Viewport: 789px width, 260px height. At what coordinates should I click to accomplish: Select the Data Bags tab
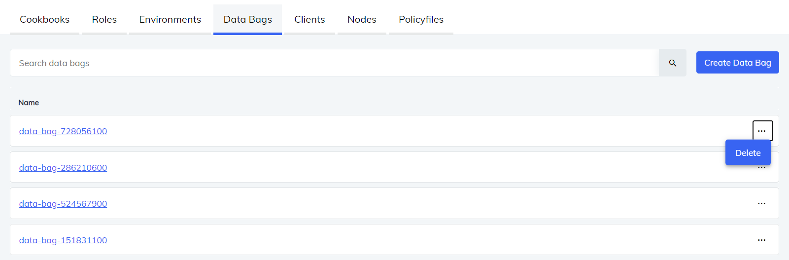tap(247, 19)
